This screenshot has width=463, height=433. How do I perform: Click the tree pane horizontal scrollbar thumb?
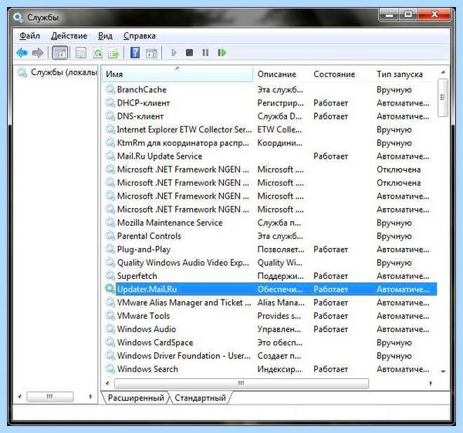pos(50,397)
